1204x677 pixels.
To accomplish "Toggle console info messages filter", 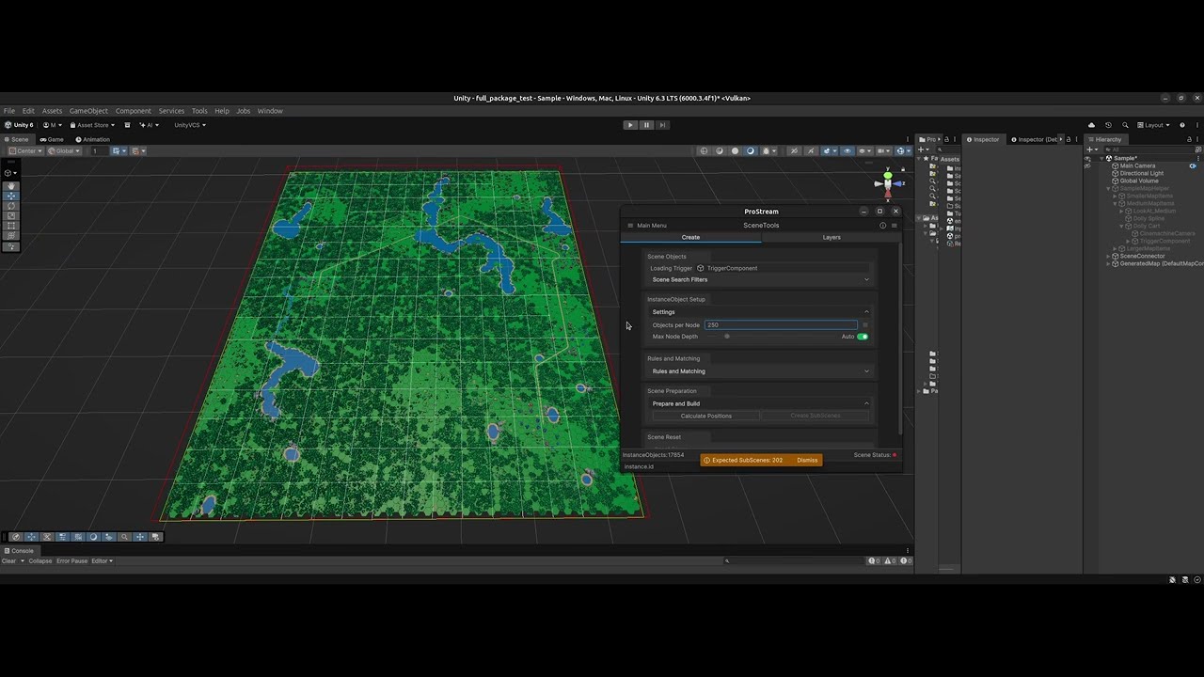I will 874,561.
